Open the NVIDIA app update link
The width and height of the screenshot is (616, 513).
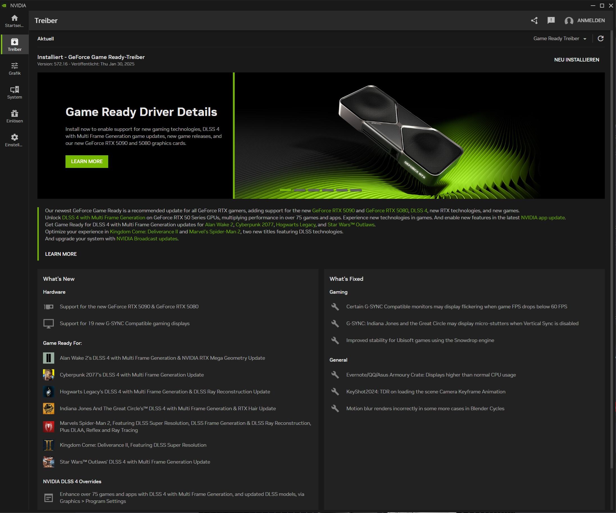(543, 218)
